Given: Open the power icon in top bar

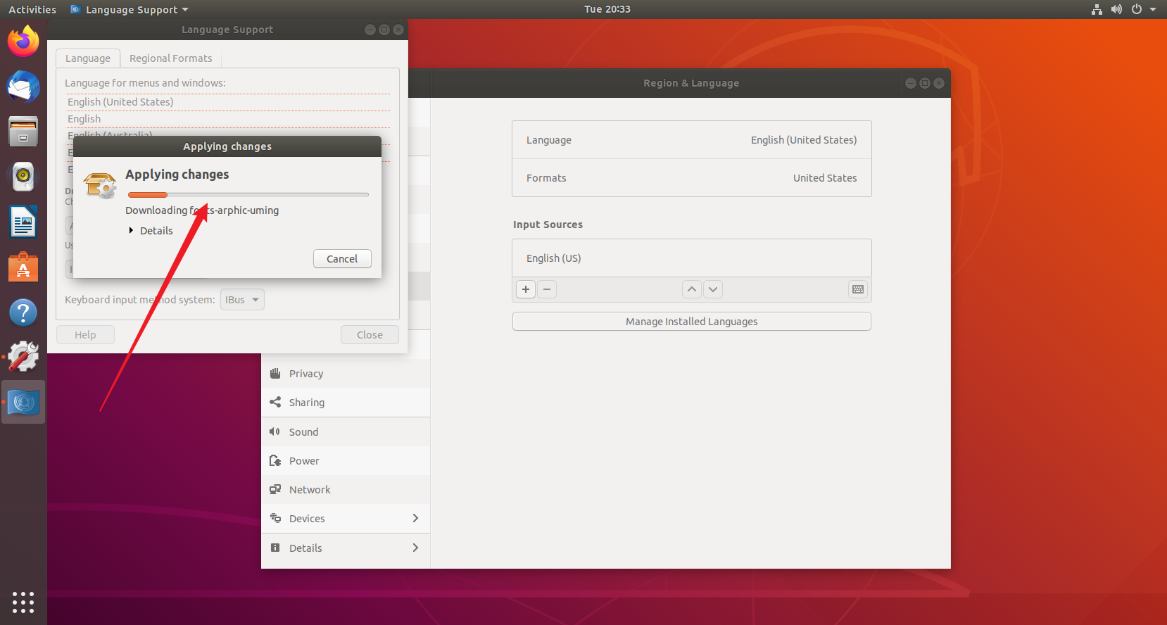Looking at the screenshot, I should [x=1136, y=9].
